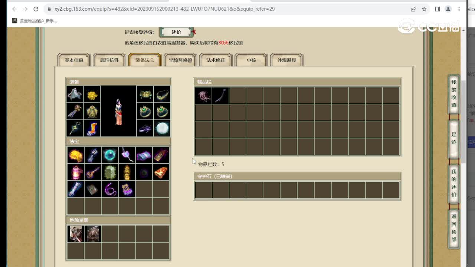Select the golden cloud treasure icon
This screenshot has width=475, height=267.
tap(75, 155)
